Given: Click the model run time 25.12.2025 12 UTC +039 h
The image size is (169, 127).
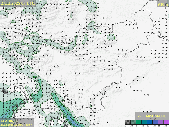Looking at the screenshot, I should click(16, 125).
